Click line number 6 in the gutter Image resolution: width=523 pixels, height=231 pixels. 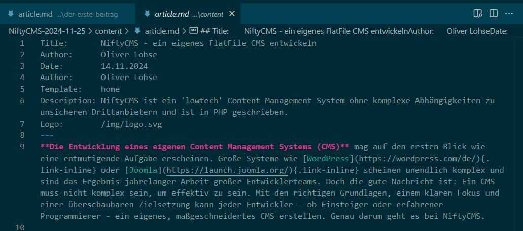coord(22,100)
